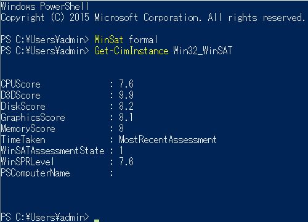Viewport: 308px width, 222px height.
Task: Click the prompt before 'WinSat formal'
Action: coord(45,39)
